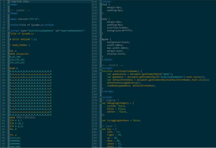Image resolution: width=216 pixels, height=148 pixels.
Task: Collapse the <script> fold marker on line 169
Action: click(x=101, y=97)
